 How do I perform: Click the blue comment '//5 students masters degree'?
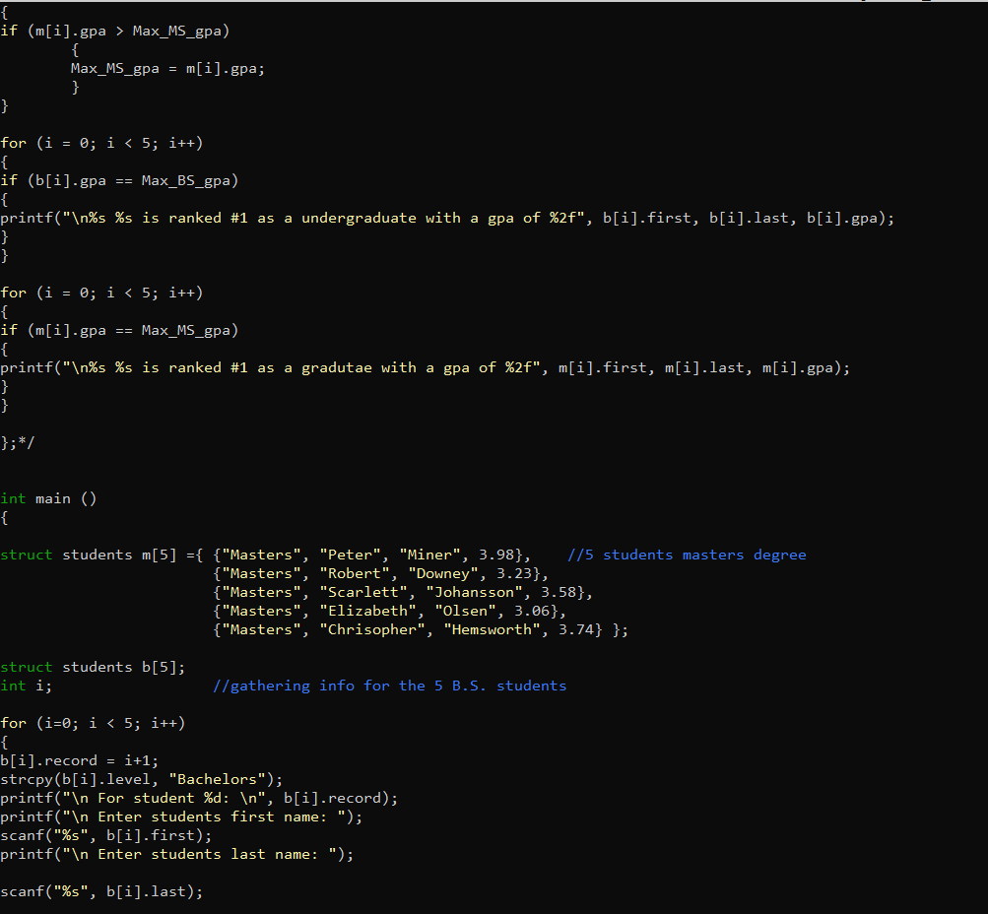coord(690,555)
